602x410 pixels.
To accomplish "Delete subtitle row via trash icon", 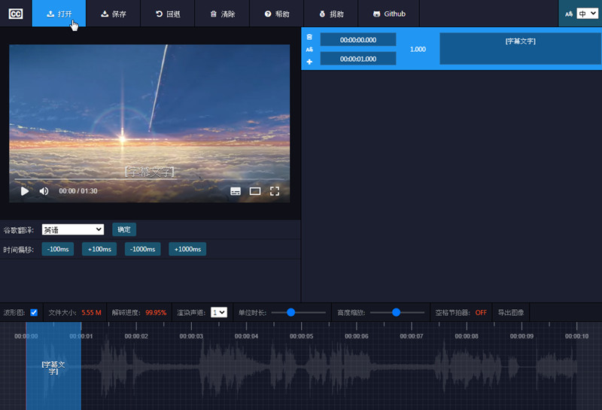I will (309, 37).
